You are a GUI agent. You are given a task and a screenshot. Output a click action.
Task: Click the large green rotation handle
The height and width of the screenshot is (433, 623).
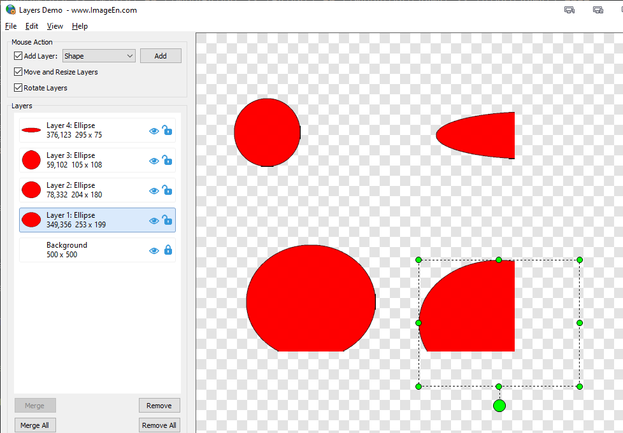(x=499, y=406)
